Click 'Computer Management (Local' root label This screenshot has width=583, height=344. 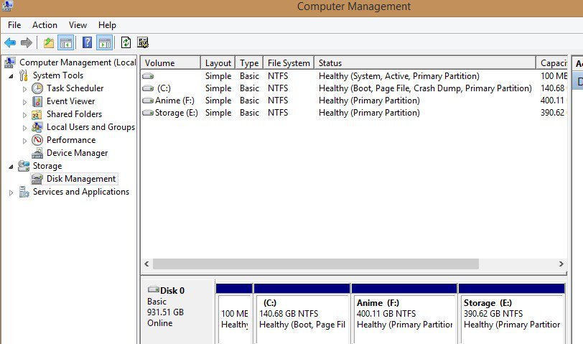coord(78,62)
